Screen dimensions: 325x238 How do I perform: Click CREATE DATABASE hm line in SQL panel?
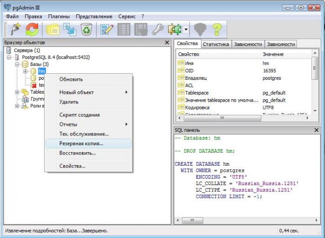(x=202, y=164)
